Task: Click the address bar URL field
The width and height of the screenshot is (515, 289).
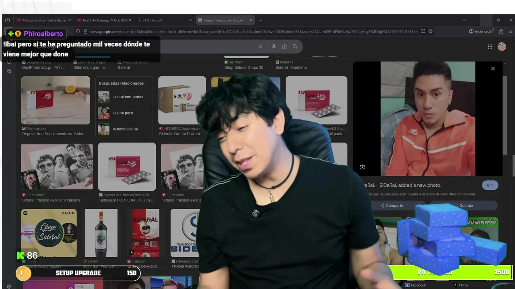Action: [253, 31]
